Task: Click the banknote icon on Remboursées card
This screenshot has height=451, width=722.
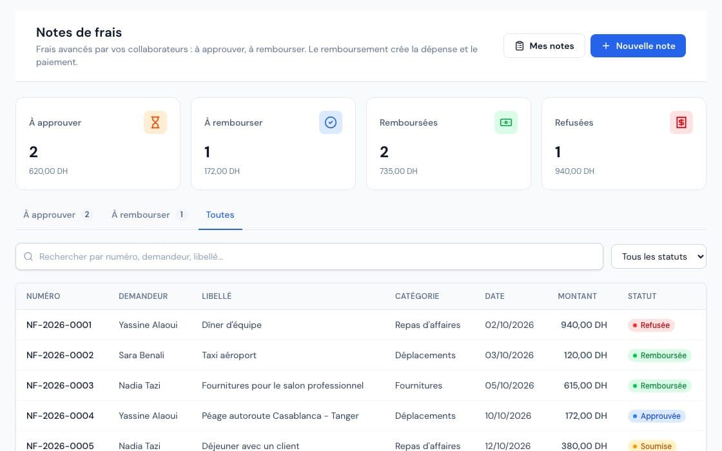Action: 506,122
